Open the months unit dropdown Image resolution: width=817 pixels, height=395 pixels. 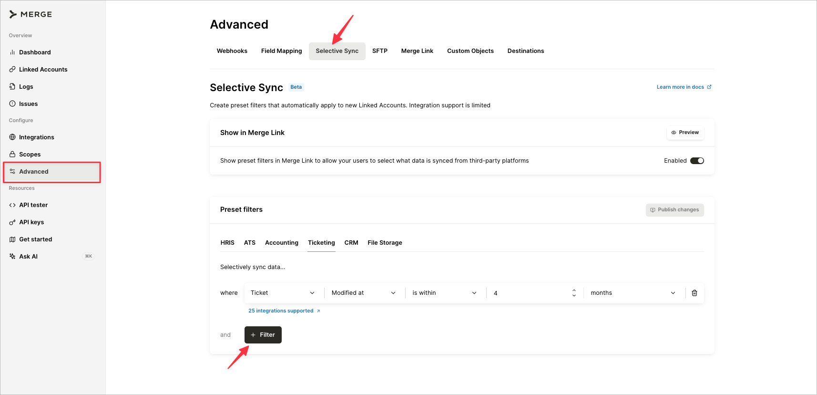click(633, 293)
